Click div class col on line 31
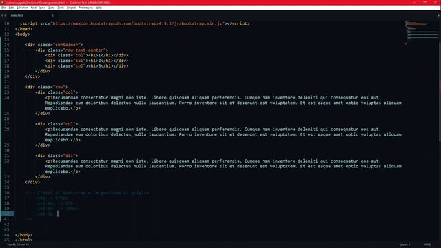Screen dimensions: 441x248 57,156
